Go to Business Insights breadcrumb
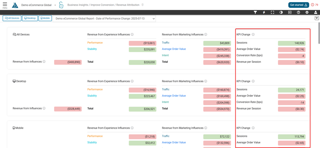The width and height of the screenshot is (320, 148). 78,5
